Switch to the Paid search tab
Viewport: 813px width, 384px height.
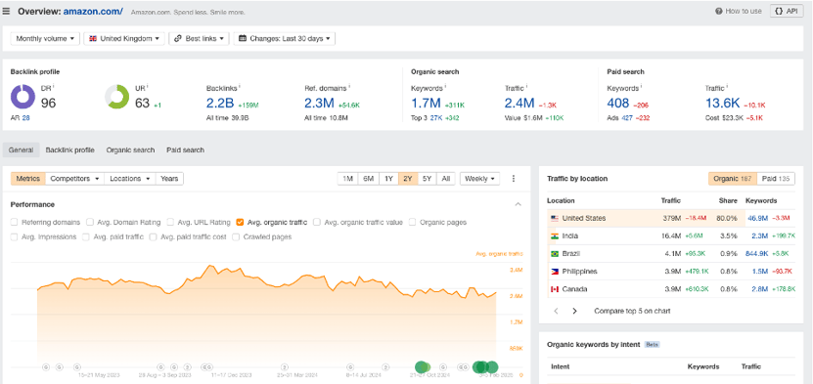(x=185, y=150)
